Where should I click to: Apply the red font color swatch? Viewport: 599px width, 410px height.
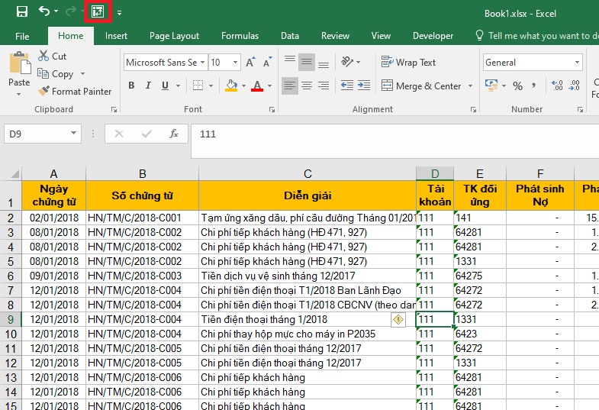coord(256,86)
